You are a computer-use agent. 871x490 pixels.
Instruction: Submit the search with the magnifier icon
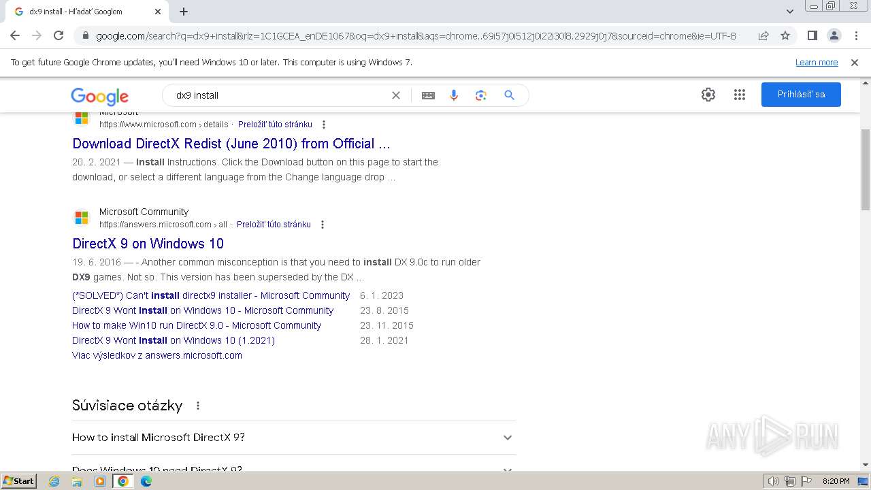tap(509, 95)
